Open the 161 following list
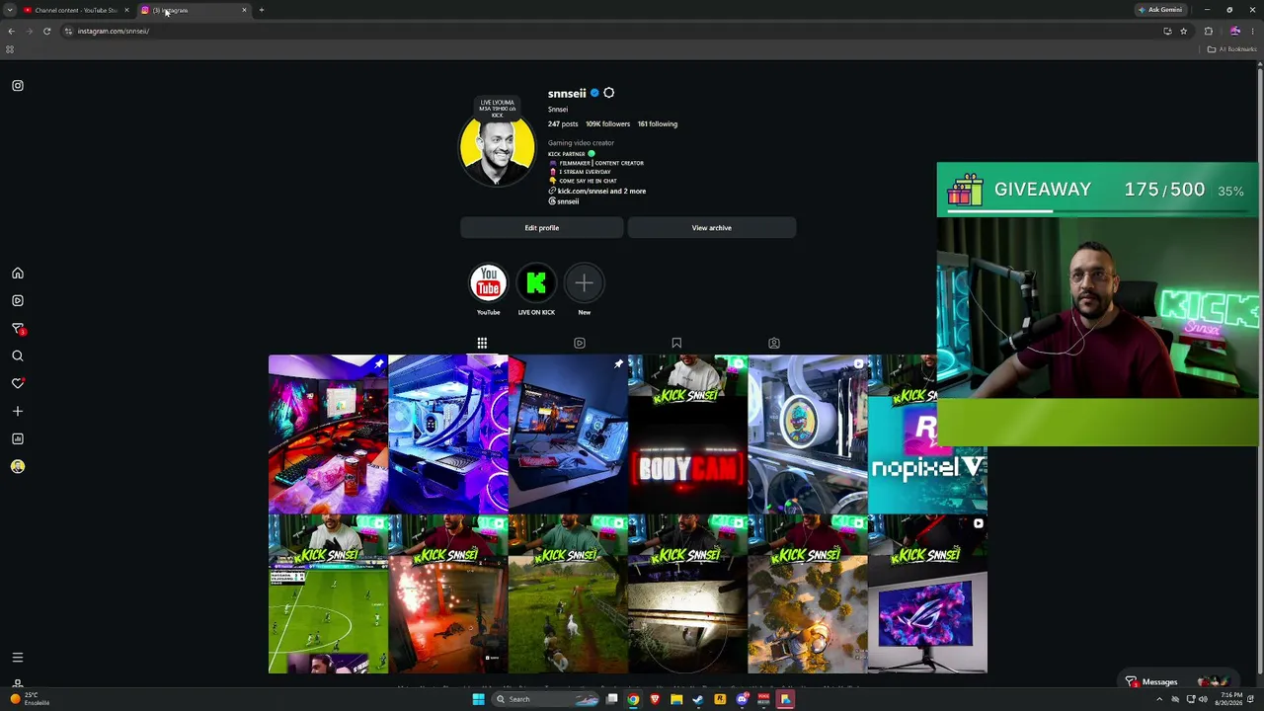1264x711 pixels. tap(658, 124)
